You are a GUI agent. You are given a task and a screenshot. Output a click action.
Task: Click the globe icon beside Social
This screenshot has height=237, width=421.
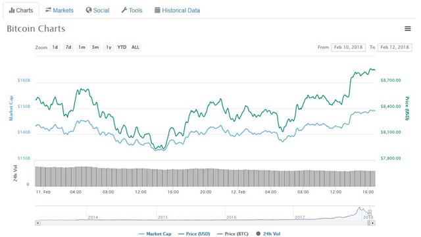(89, 11)
